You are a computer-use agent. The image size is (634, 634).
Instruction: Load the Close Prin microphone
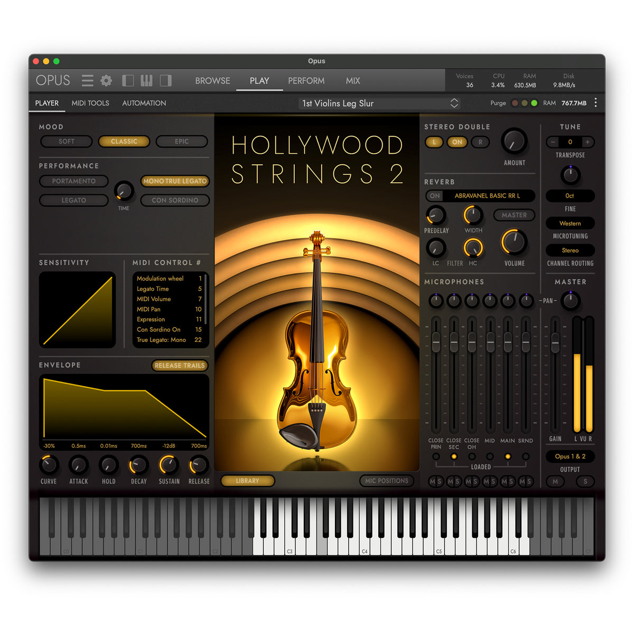point(436,456)
